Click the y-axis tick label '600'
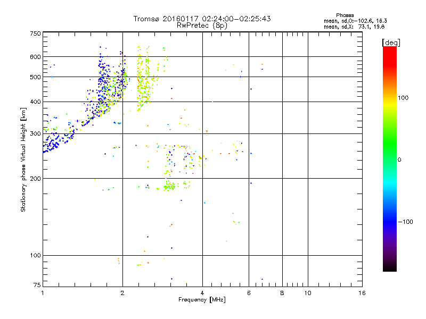Screen dimensions: 426x319 point(36,57)
